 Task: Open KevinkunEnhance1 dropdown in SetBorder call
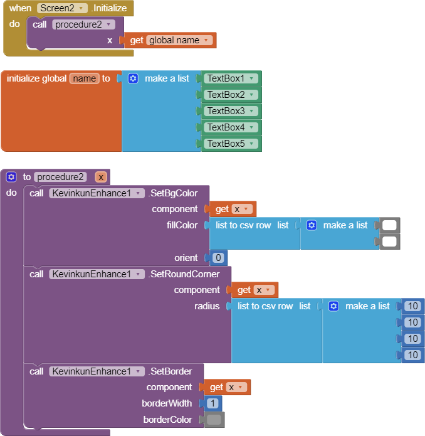140,371
